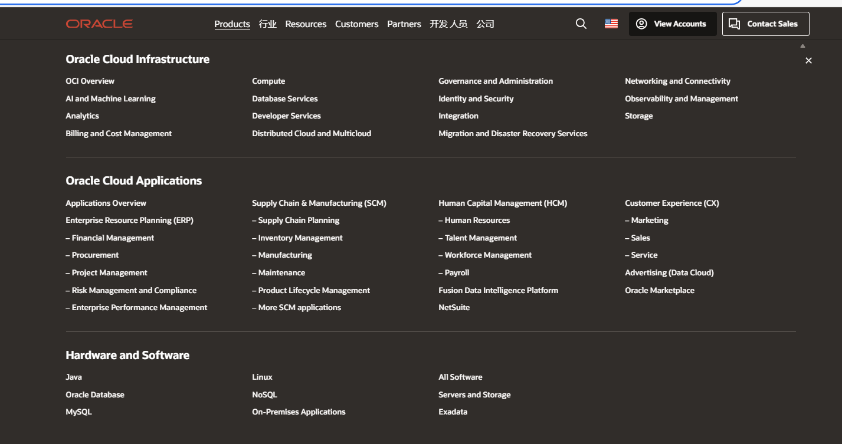Click the Payroll link

click(x=454, y=273)
